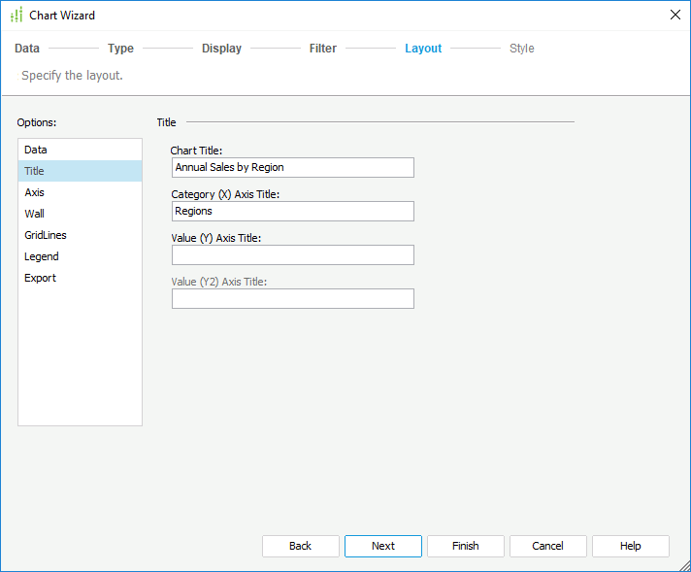Focus the Category (X) Axis Title field
The height and width of the screenshot is (572, 691).
click(x=292, y=211)
